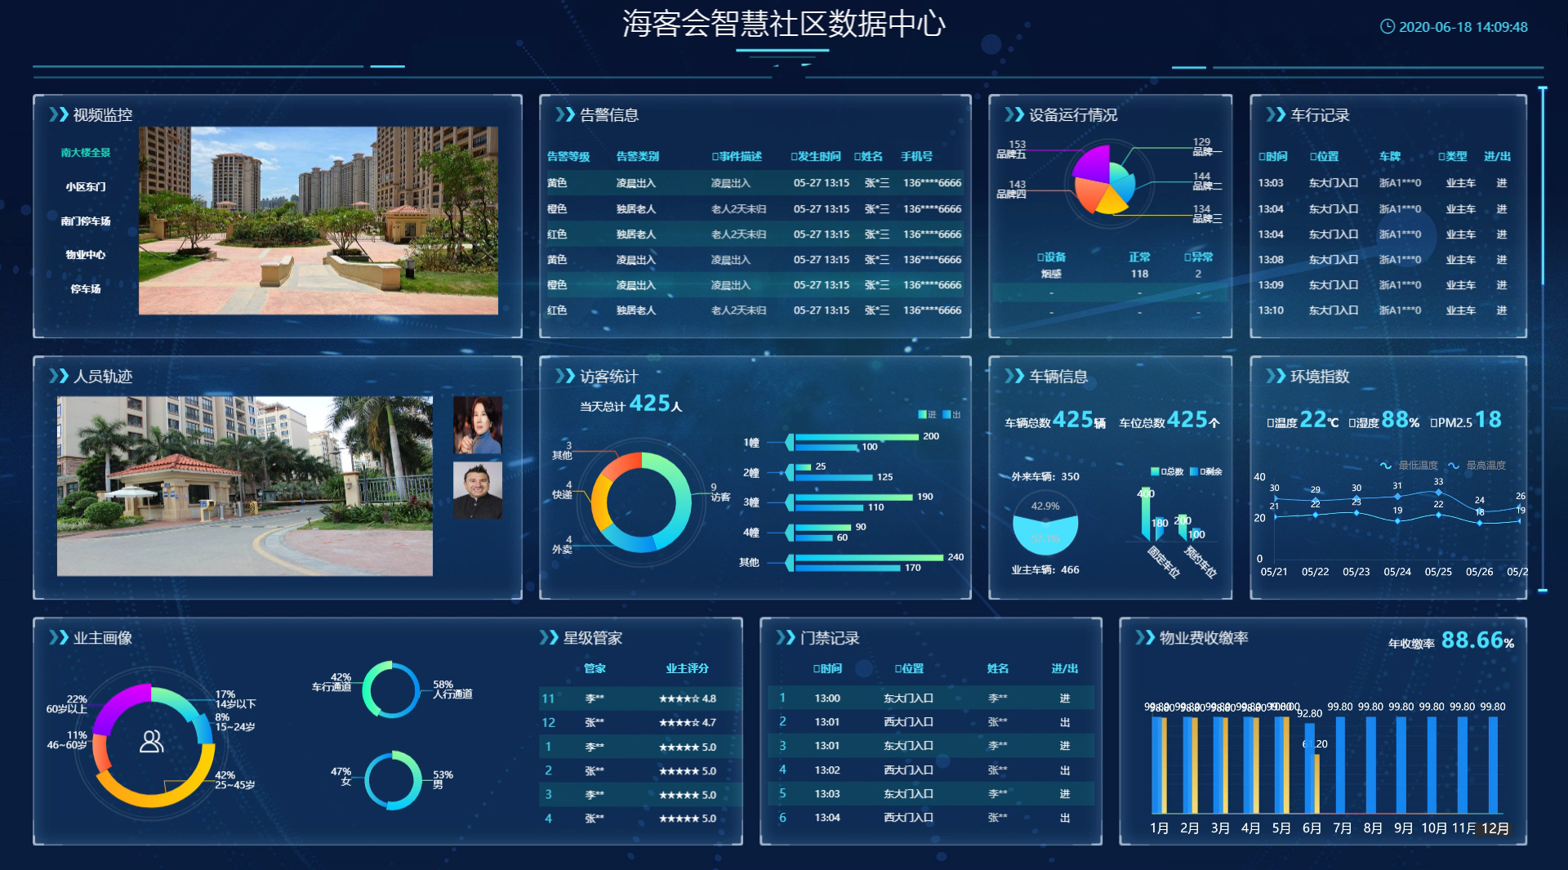Click the clock icon beside the date
This screenshot has height=870, width=1568.
pyautogui.click(x=1387, y=26)
